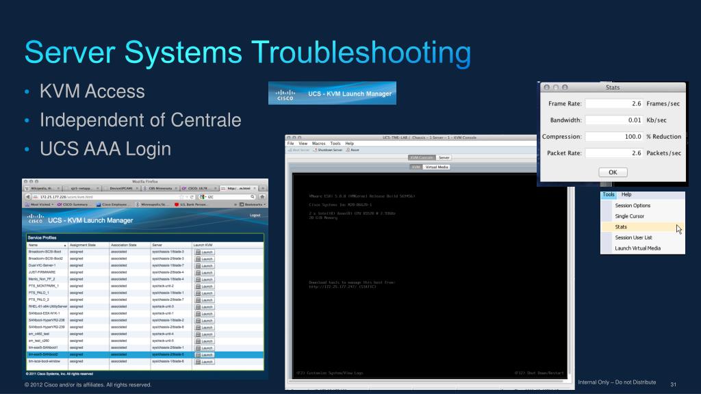
Task: Open Macros menu in KVM Console
Action: (x=319, y=144)
